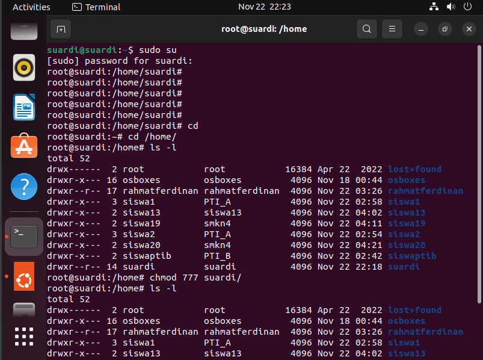This screenshot has height=360, width=483.
Task: Search the terminal output
Action: pos(366,29)
